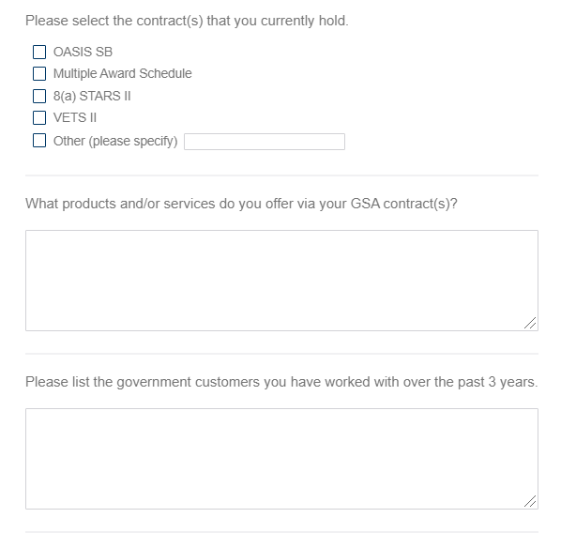Focus the products and services text area
Screen dimensions: 576x548
281,280
